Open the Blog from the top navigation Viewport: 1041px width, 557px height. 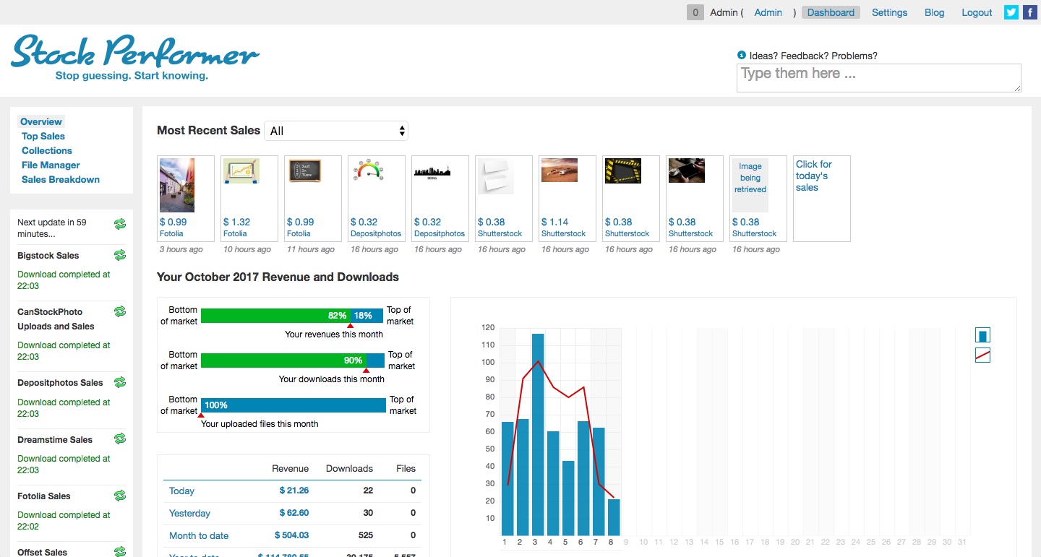pyautogui.click(x=934, y=12)
